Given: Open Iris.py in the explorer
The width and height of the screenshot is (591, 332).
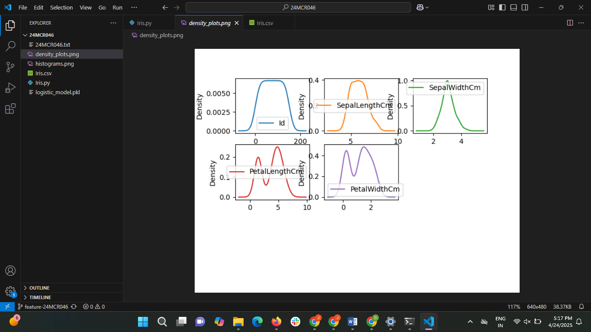Looking at the screenshot, I should click(72, 83).
